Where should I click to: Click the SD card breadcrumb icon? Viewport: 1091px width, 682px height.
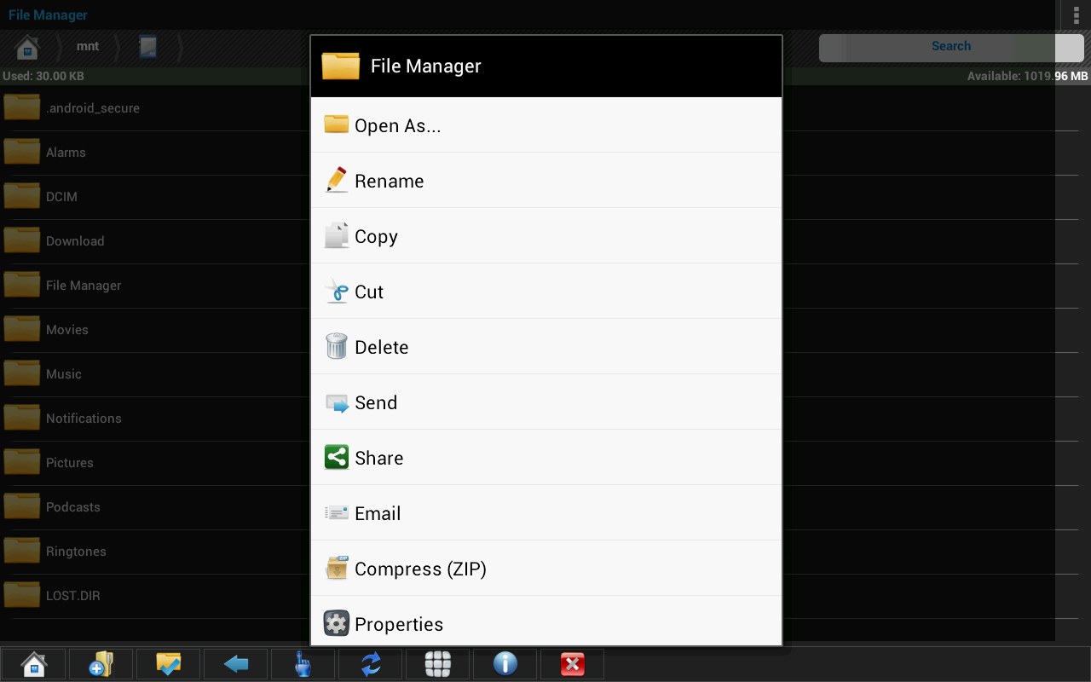click(148, 47)
